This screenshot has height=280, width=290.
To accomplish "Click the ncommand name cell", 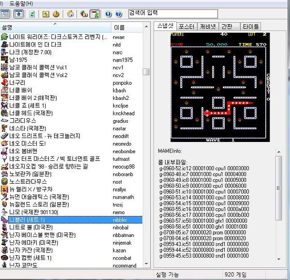I will pyautogui.click(x=125, y=265).
